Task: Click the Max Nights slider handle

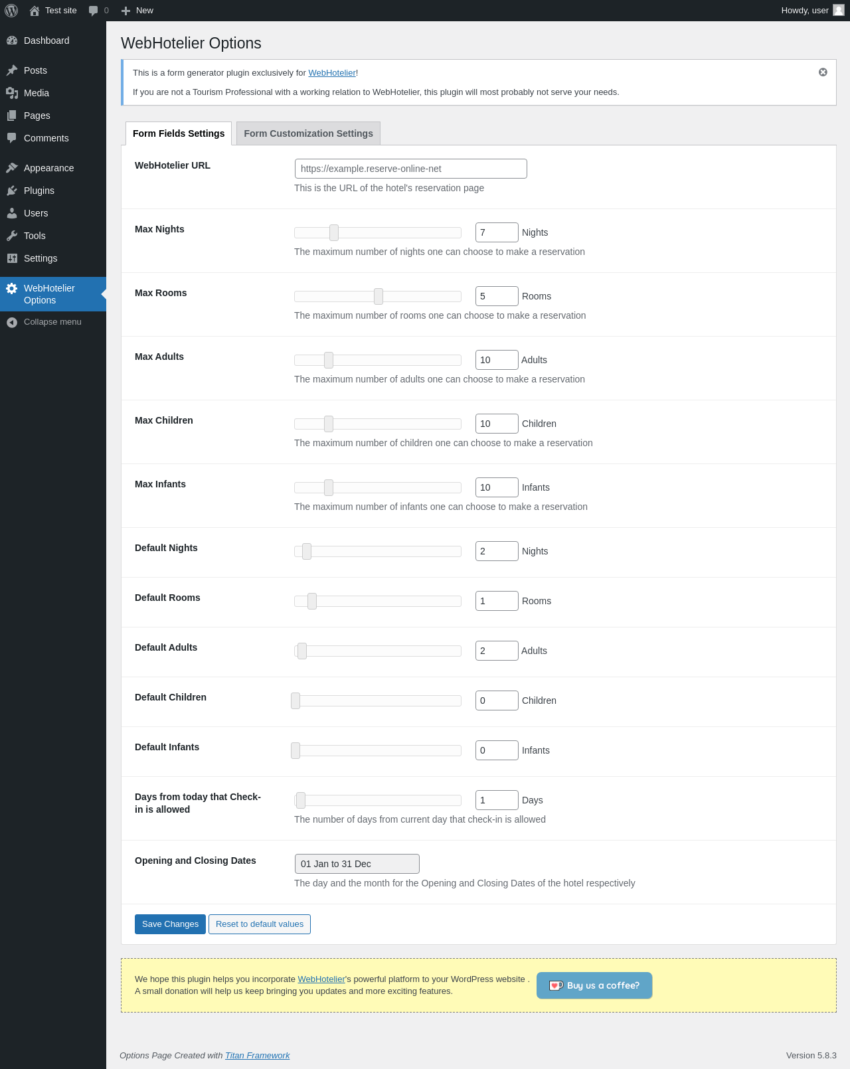Action: [x=334, y=232]
